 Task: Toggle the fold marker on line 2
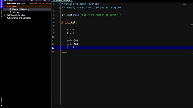click(60, 8)
